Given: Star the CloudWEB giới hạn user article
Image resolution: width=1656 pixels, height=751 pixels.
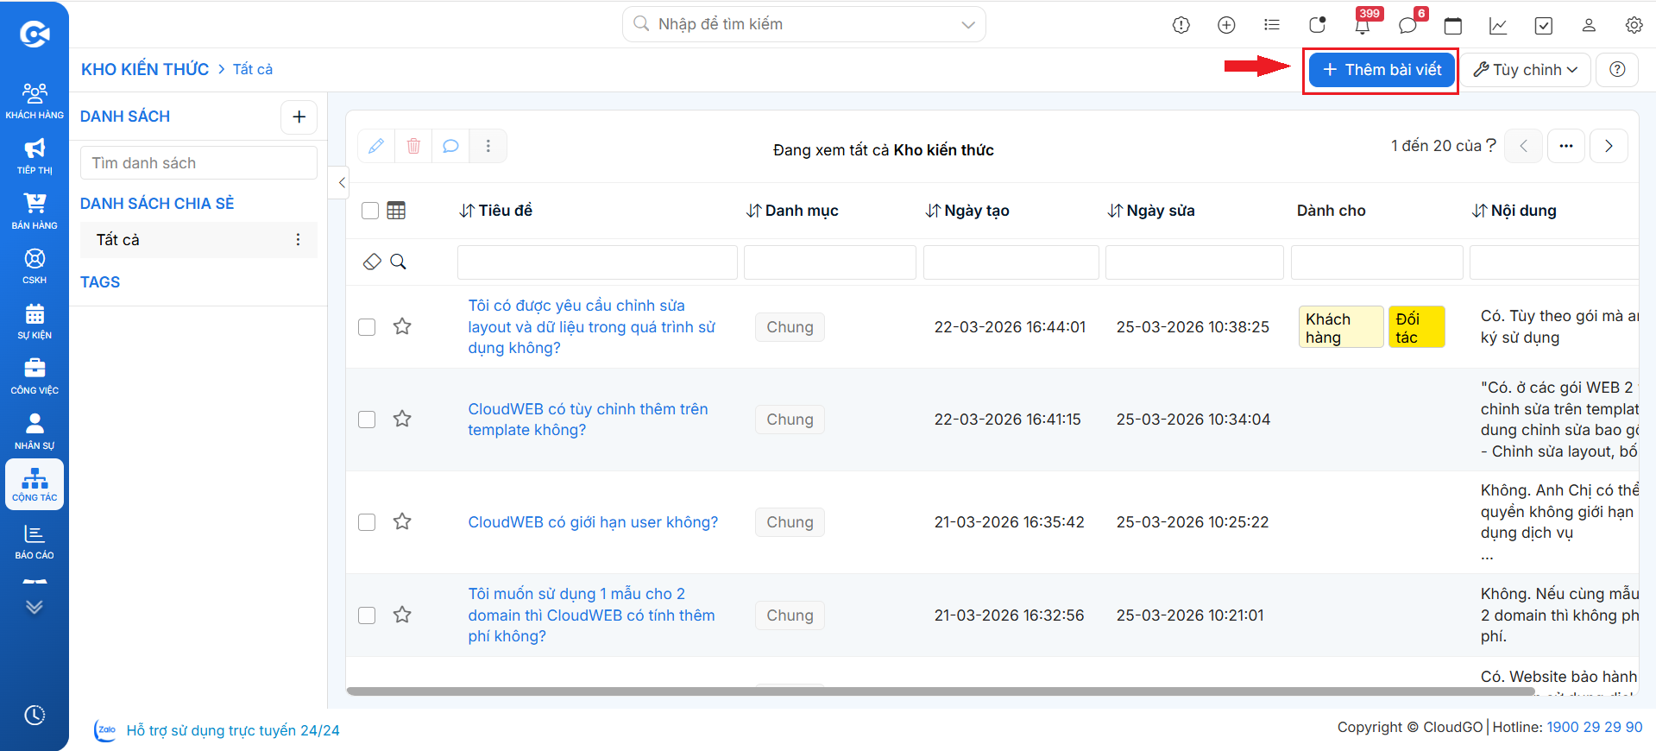Looking at the screenshot, I should coord(402,521).
